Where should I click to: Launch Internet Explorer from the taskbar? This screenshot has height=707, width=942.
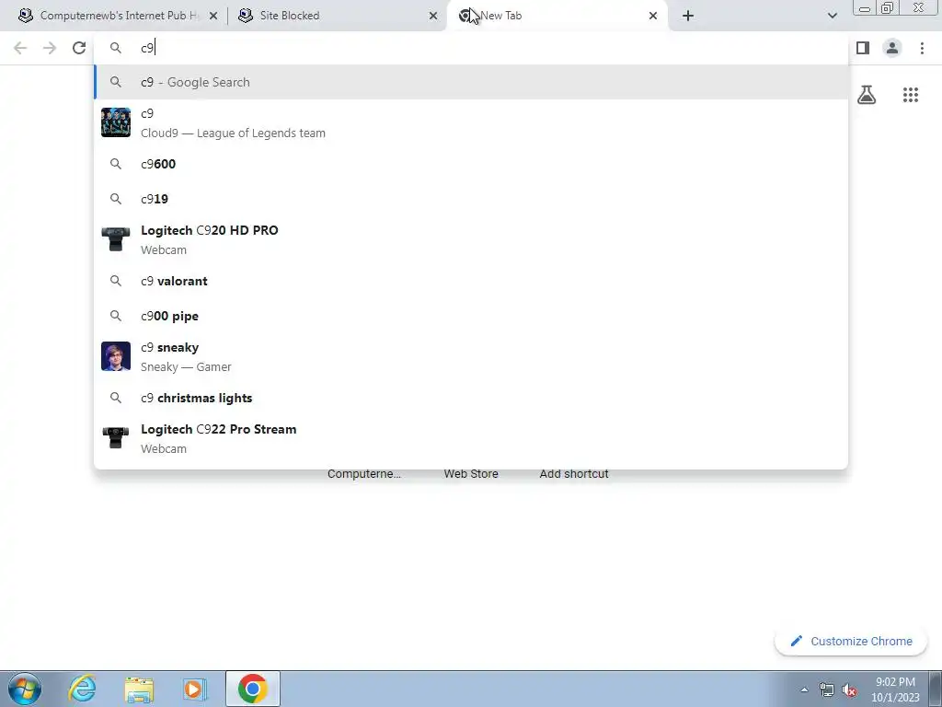pyautogui.click(x=82, y=689)
